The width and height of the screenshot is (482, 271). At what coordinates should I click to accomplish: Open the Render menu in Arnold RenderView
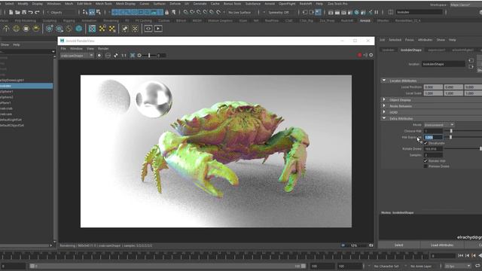[103, 48]
